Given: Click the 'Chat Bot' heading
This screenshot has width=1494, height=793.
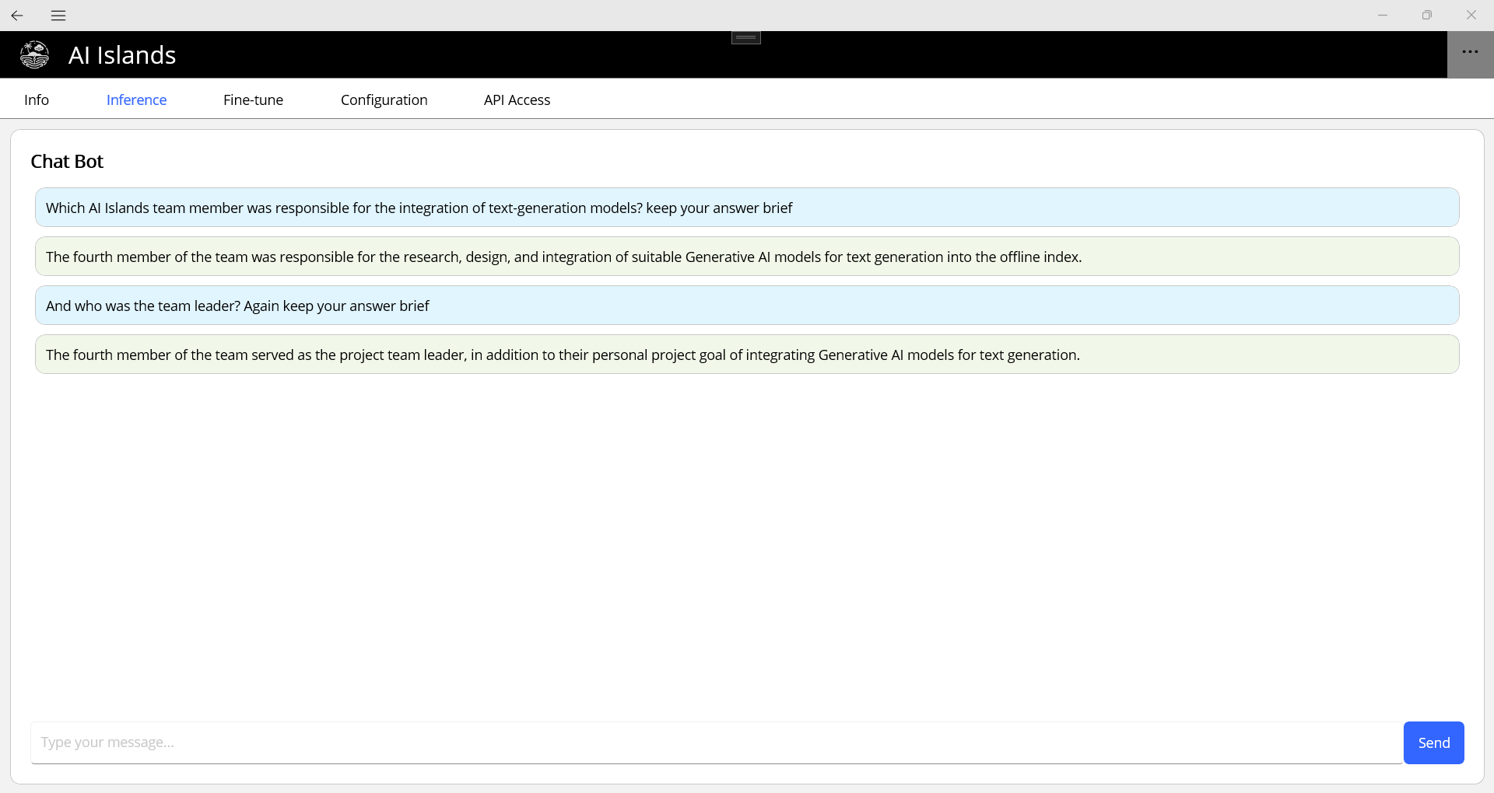Looking at the screenshot, I should tap(67, 162).
